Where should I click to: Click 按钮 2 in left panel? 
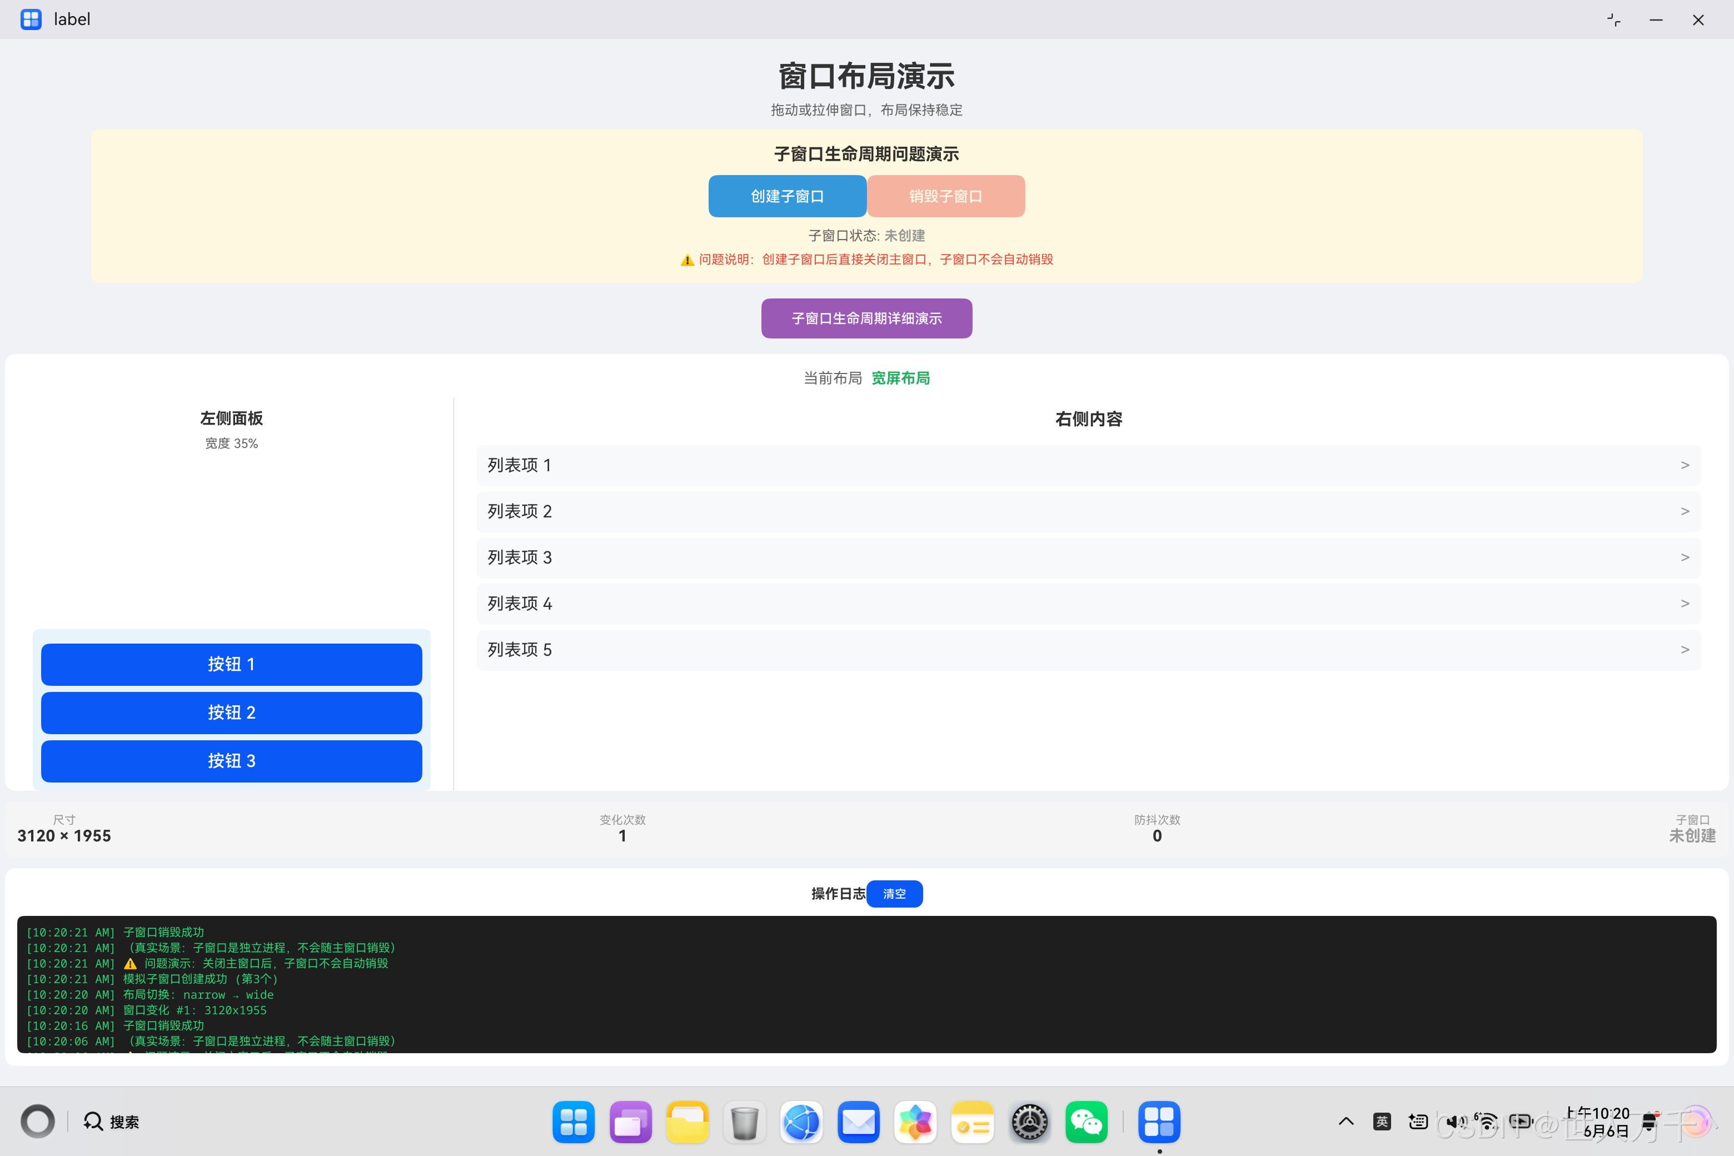(x=232, y=712)
